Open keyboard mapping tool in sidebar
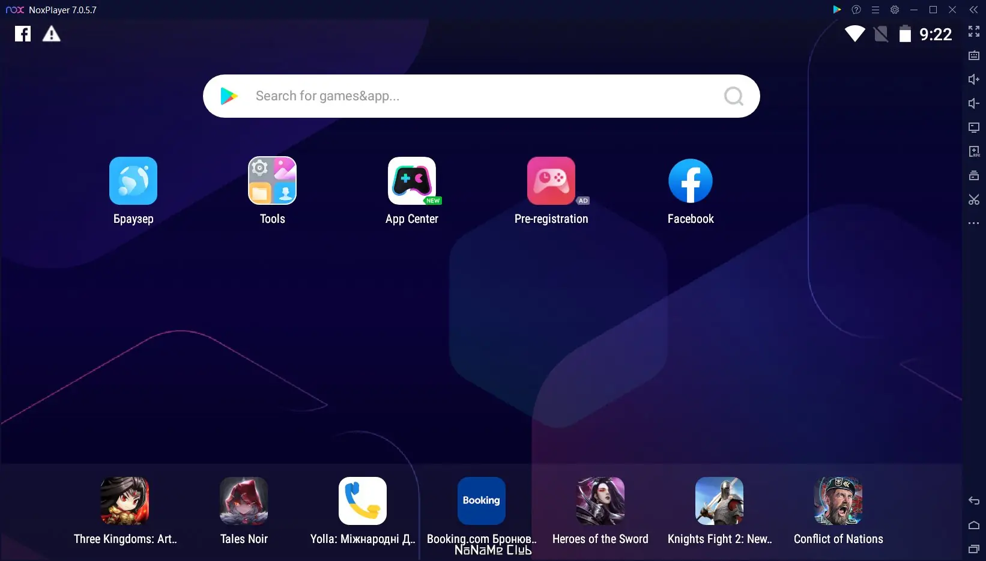This screenshot has height=561, width=986. [974, 55]
